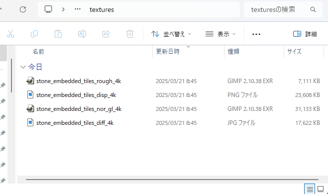Click the Copy icon in the toolbar
The height and width of the screenshot is (194, 328).
coord(34,34)
